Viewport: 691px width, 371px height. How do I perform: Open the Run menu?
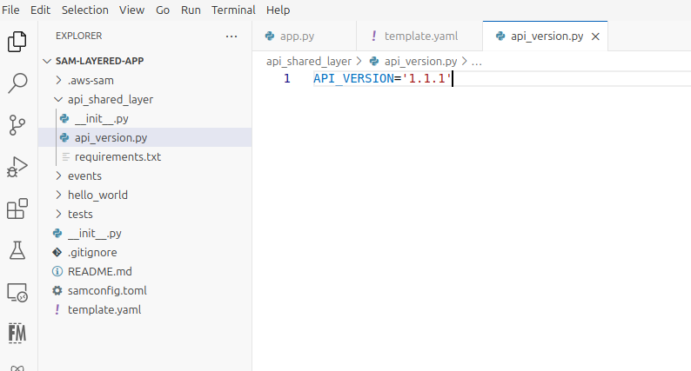coord(191,10)
